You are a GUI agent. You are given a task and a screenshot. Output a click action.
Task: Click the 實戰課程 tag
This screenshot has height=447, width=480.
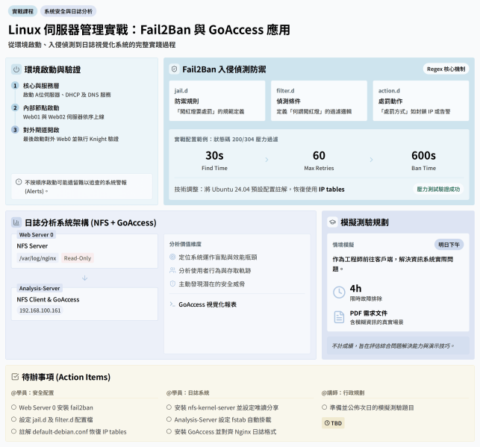coord(22,11)
